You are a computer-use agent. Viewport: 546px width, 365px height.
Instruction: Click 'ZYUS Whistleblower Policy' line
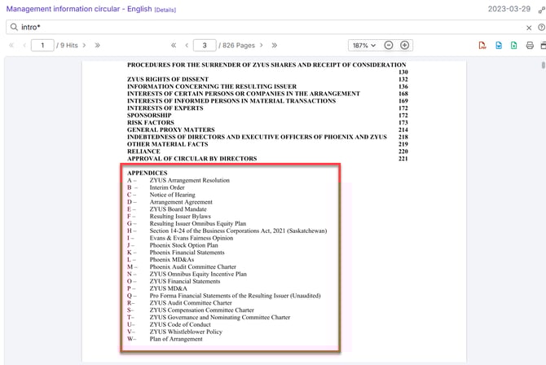coord(186,332)
